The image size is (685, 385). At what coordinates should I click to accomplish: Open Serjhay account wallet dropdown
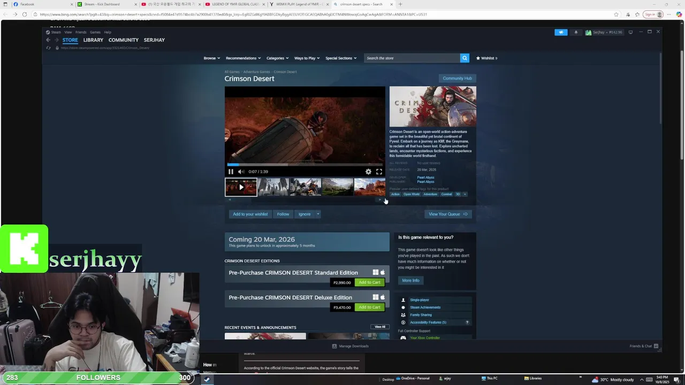click(604, 32)
